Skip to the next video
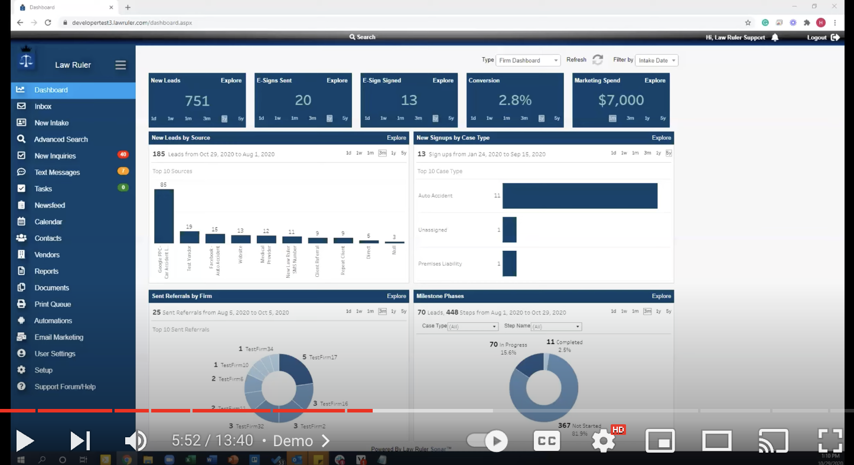Screen dimensions: 854x465 coord(80,441)
